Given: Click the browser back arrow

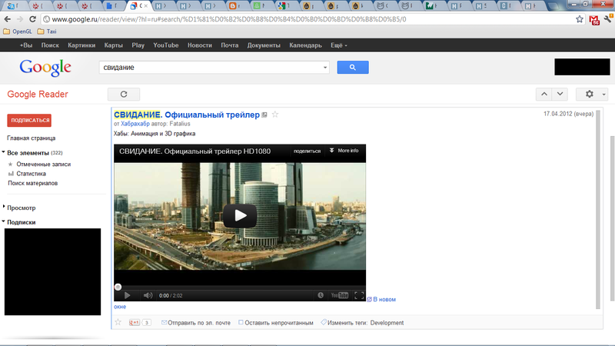Looking at the screenshot, I should coord(8,18).
